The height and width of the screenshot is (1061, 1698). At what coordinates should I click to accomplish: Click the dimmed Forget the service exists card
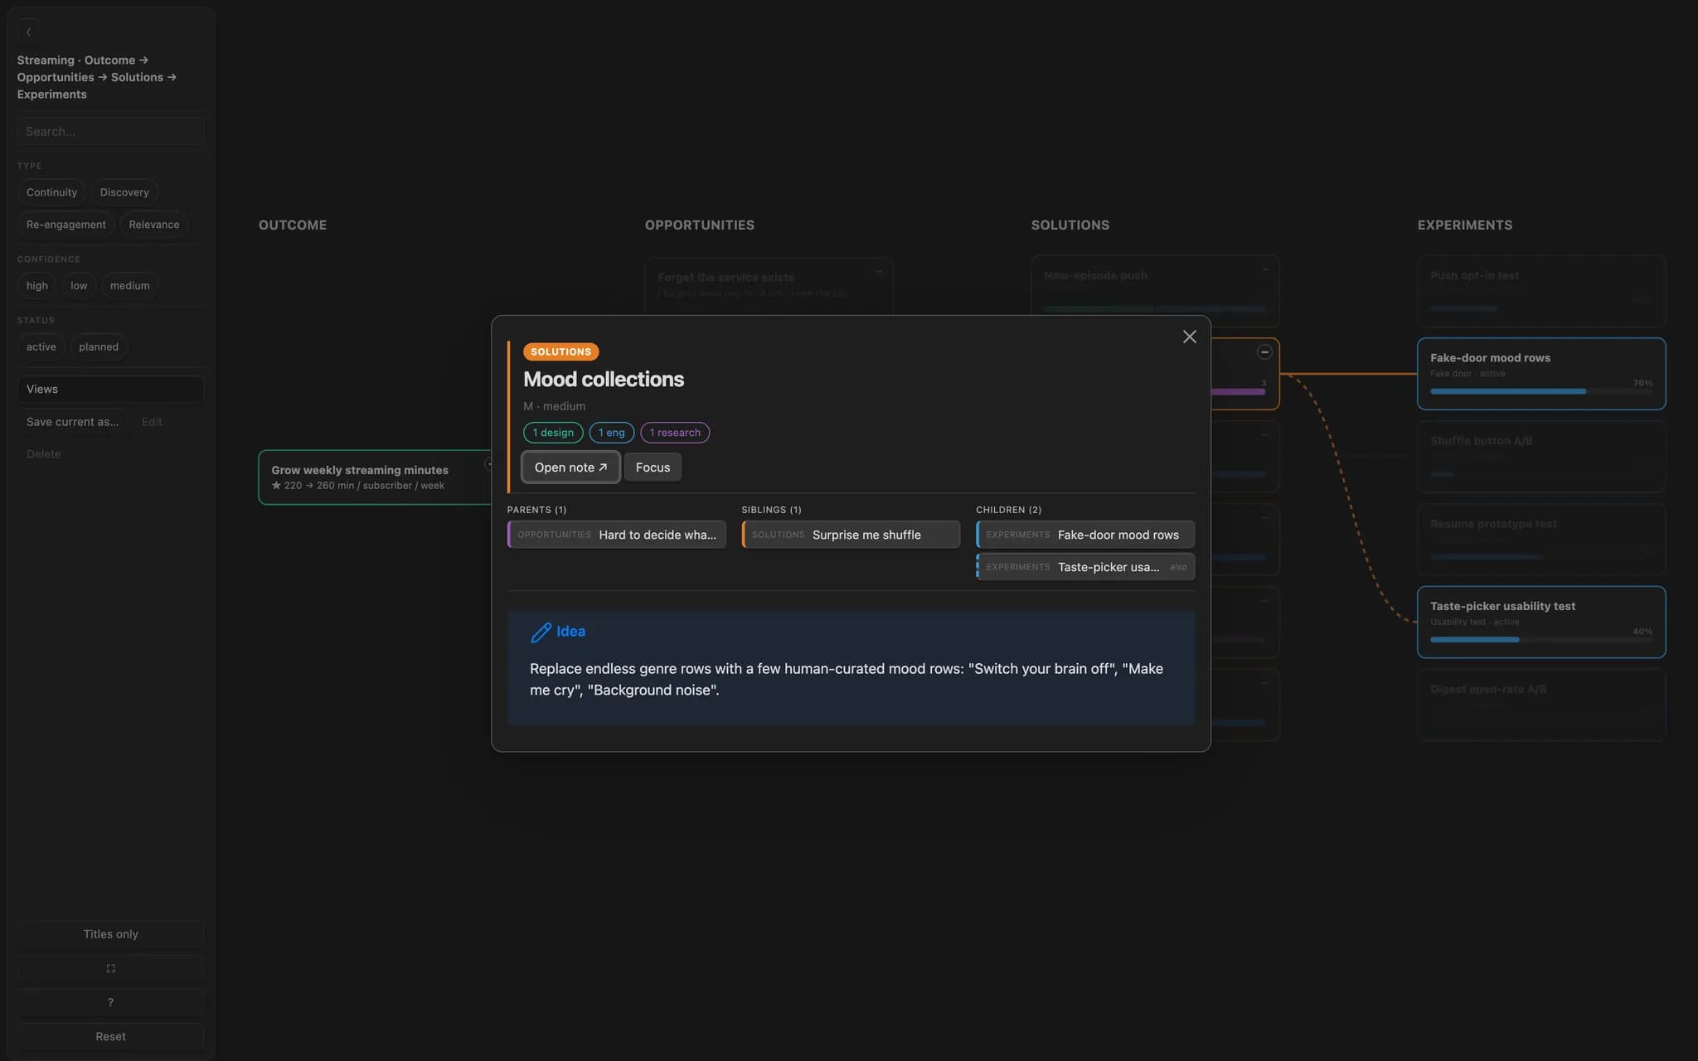coord(769,286)
